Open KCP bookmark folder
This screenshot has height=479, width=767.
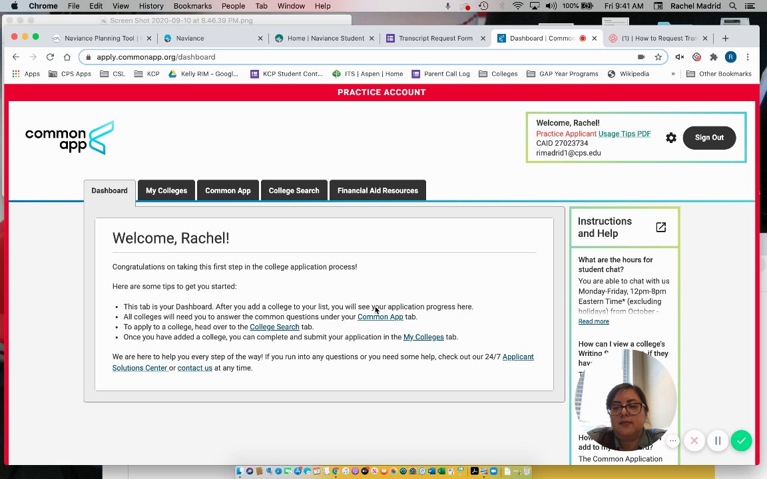pos(146,74)
